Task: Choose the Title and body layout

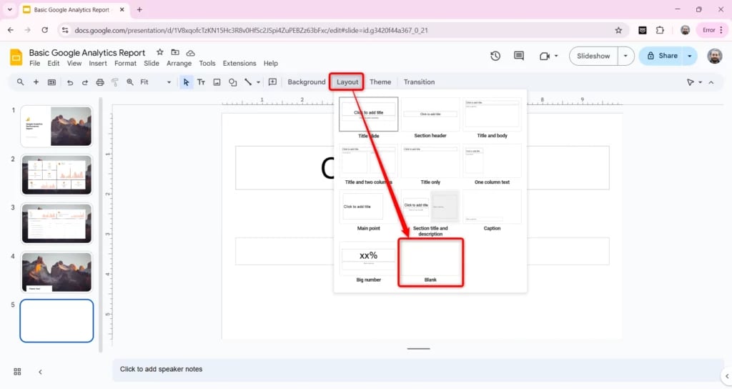Action: (492, 118)
